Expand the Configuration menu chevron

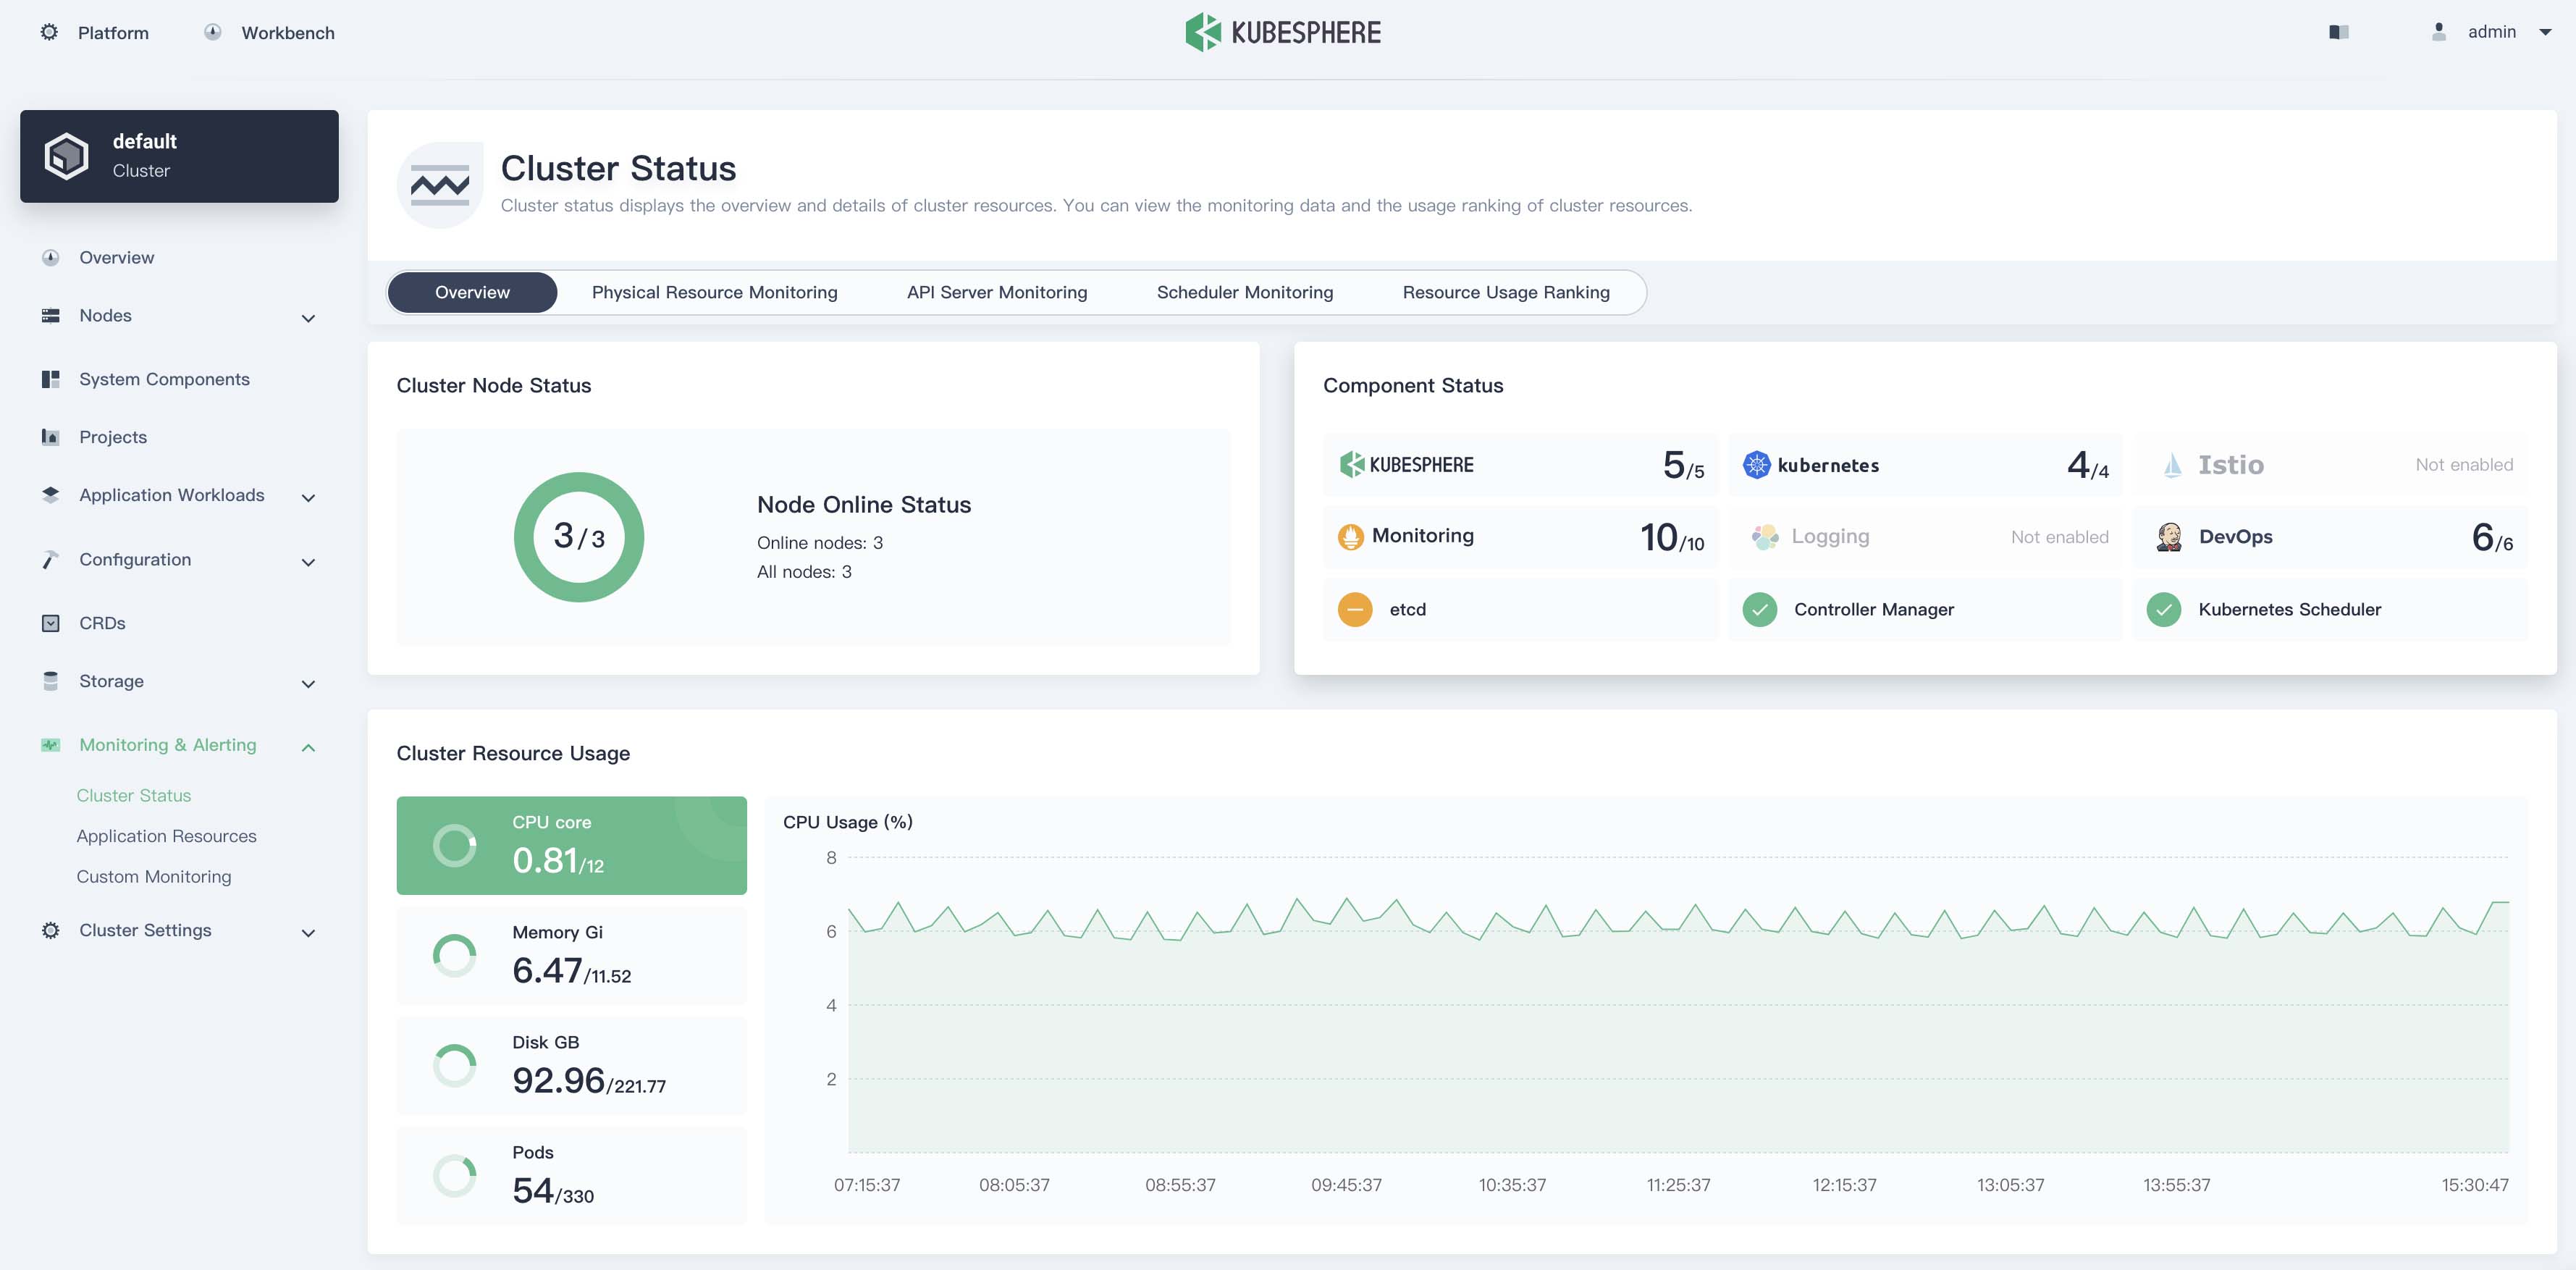[309, 563]
